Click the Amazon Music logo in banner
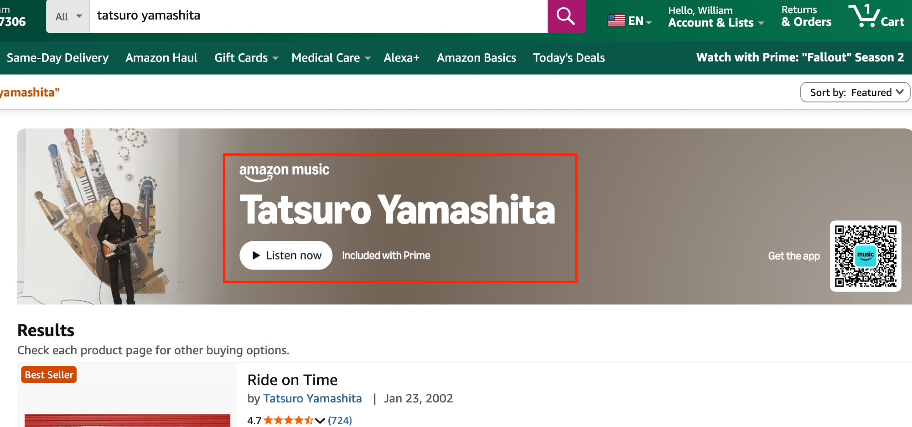Viewport: 912px width, 427px height. coord(284,171)
